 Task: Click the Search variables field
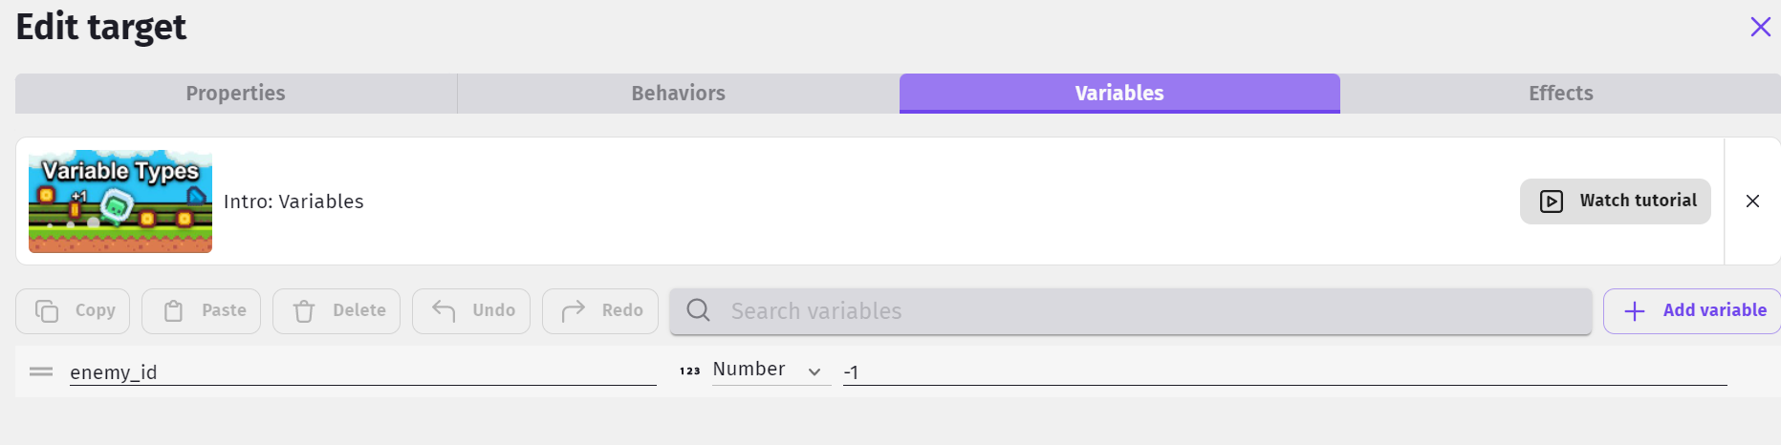(x=1131, y=311)
